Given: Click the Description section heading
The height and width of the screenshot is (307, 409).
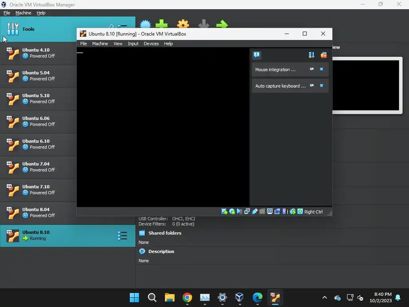Looking at the screenshot, I should pyautogui.click(x=161, y=251).
